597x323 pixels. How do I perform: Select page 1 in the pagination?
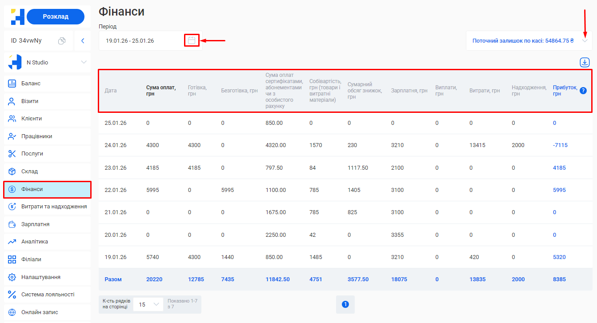(x=345, y=304)
